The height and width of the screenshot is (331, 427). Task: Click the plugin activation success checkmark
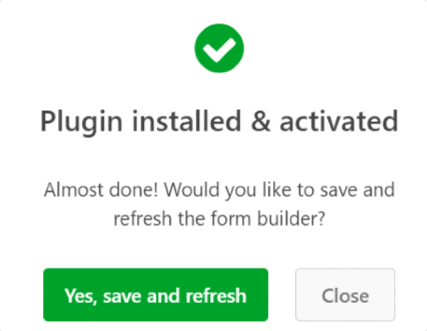point(219,48)
